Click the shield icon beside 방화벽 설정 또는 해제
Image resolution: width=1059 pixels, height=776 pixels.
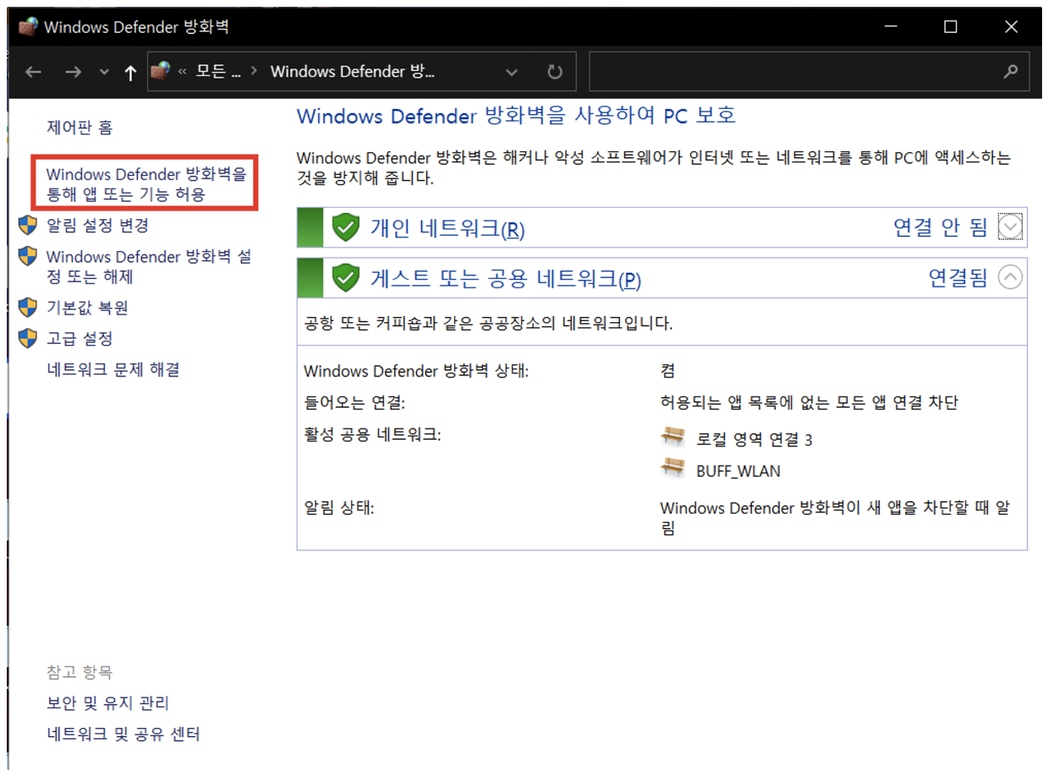tap(28, 256)
